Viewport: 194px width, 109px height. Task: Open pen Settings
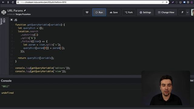145,12
